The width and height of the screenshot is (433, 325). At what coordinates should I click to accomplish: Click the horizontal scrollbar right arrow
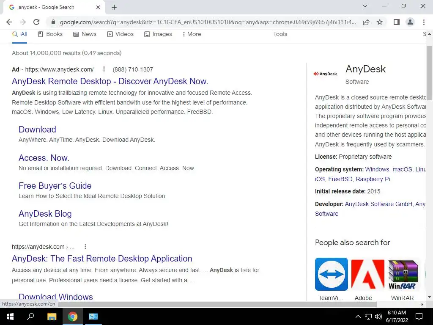click(422, 304)
